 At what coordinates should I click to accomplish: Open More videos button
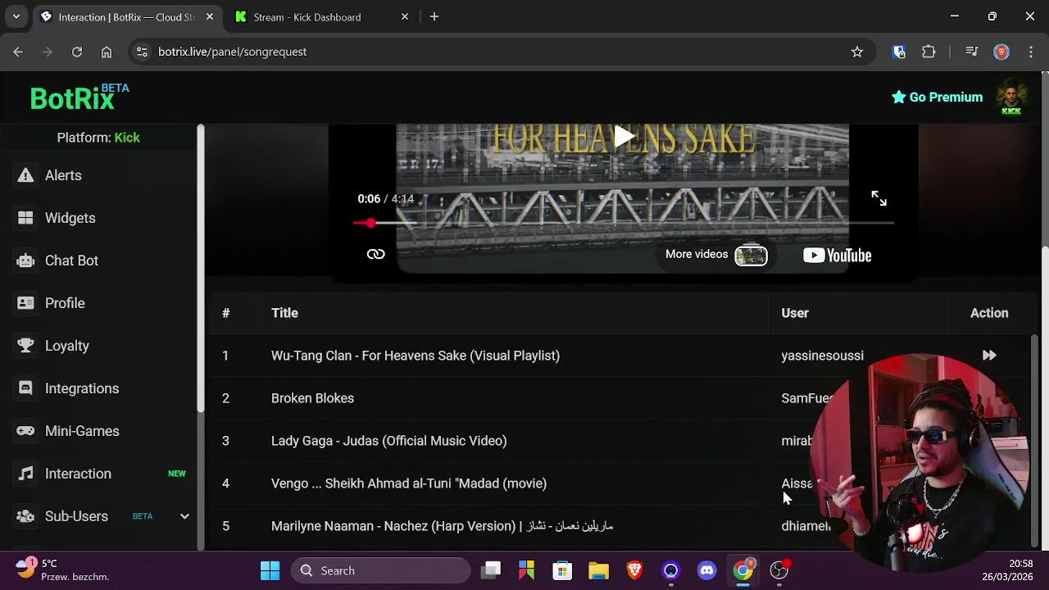point(716,255)
